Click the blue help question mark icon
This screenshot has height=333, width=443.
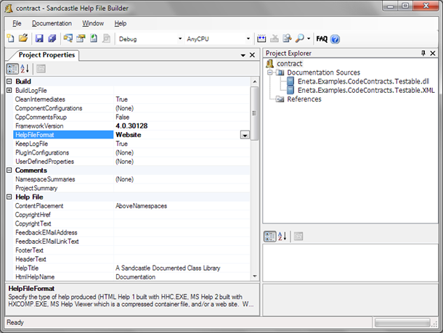click(x=335, y=39)
